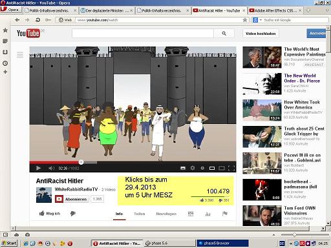331x248 pixels.
Task: Click the Abonnieren subscribe button
Action: [x=72, y=199]
